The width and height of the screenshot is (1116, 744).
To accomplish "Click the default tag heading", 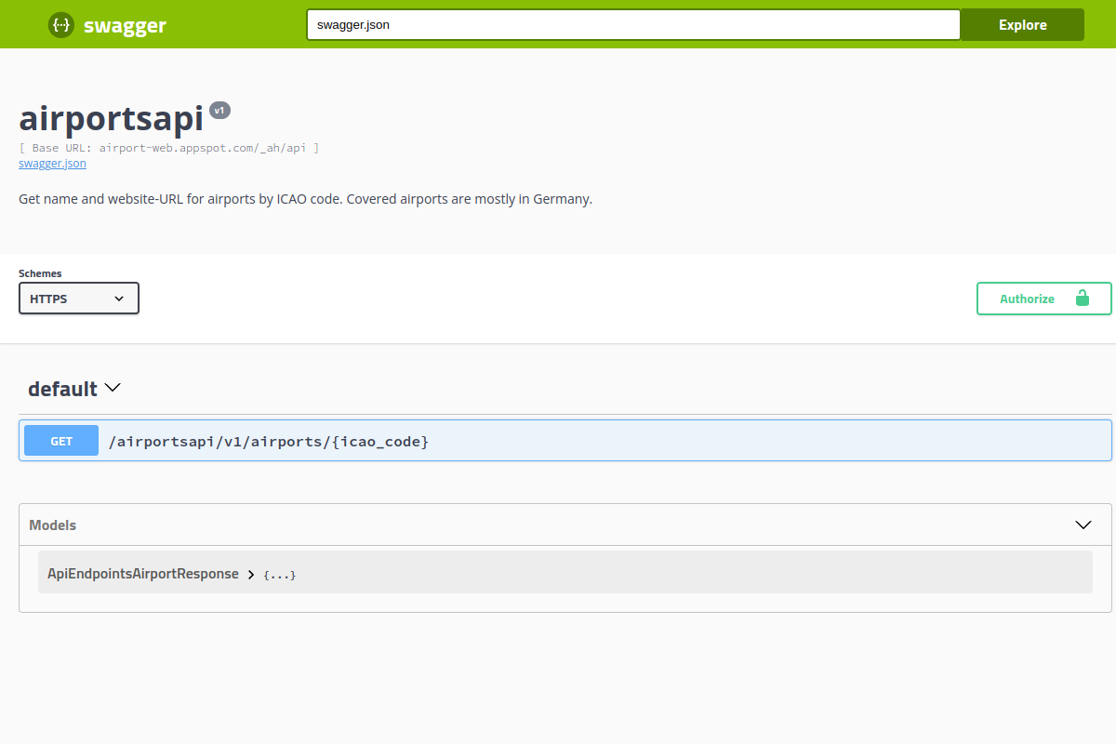I will tap(62, 389).
